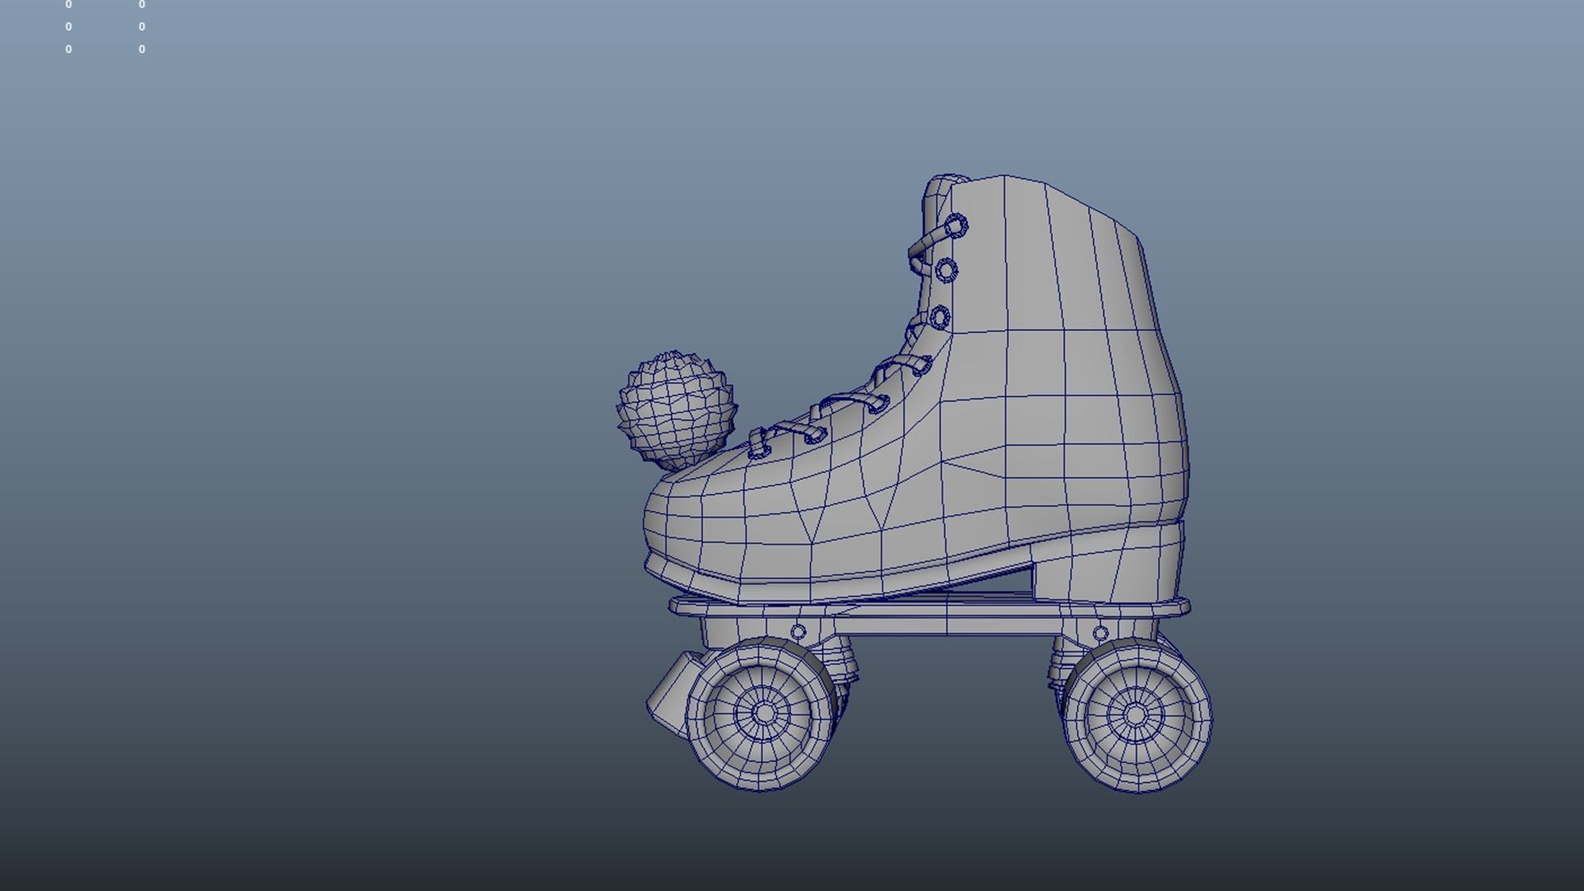1584x891 pixels.
Task: Select the middle lace eyelet
Action: pyautogui.click(x=945, y=270)
